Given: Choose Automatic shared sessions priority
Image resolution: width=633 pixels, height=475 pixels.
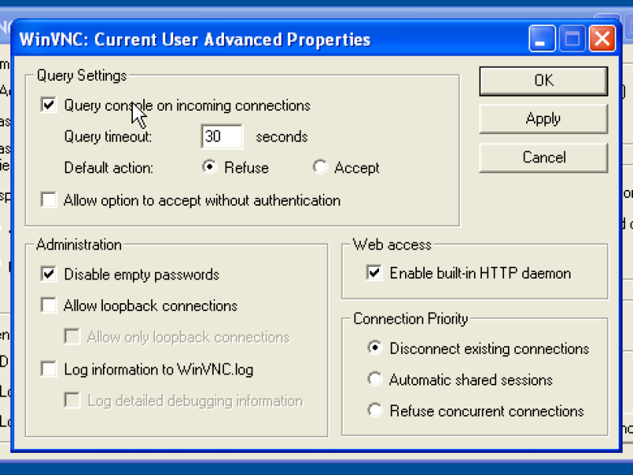Looking at the screenshot, I should pos(374,379).
